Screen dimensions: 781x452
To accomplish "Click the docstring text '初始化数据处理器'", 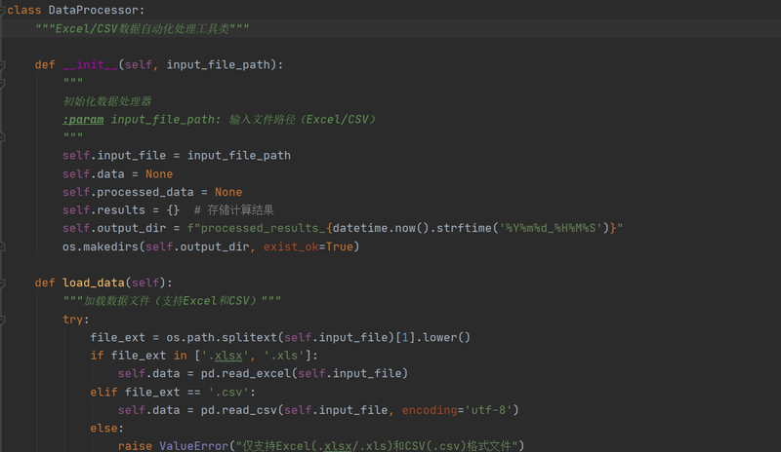I will pos(106,101).
